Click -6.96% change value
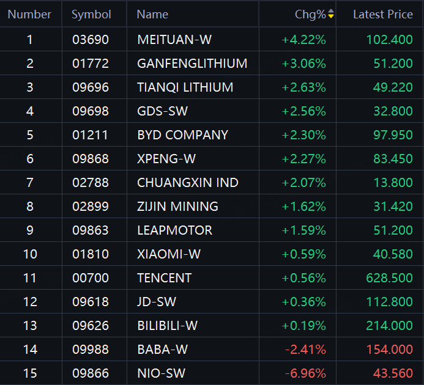The height and width of the screenshot is (385, 424). 305,373
